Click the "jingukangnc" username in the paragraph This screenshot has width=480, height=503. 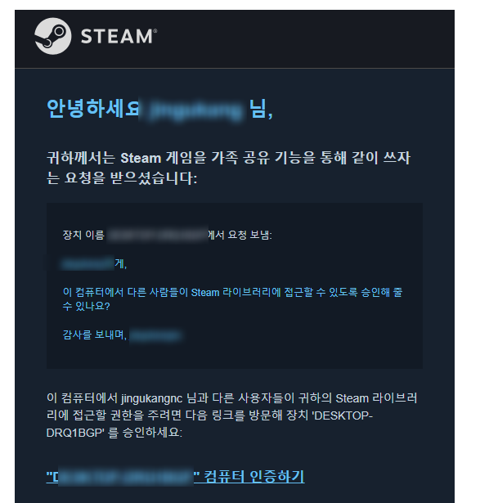click(x=151, y=398)
